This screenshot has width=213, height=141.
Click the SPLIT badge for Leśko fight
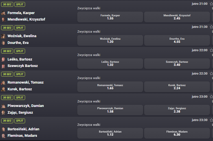[20, 51]
